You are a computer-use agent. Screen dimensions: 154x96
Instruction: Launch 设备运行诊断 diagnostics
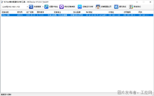85,7
